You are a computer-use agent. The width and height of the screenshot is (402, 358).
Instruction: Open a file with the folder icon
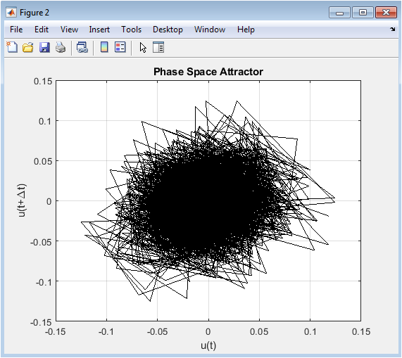(28, 48)
